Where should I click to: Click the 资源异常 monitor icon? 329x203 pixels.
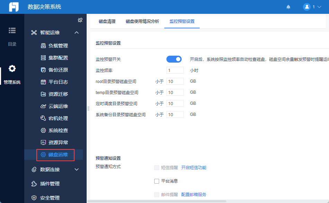(x=43, y=142)
